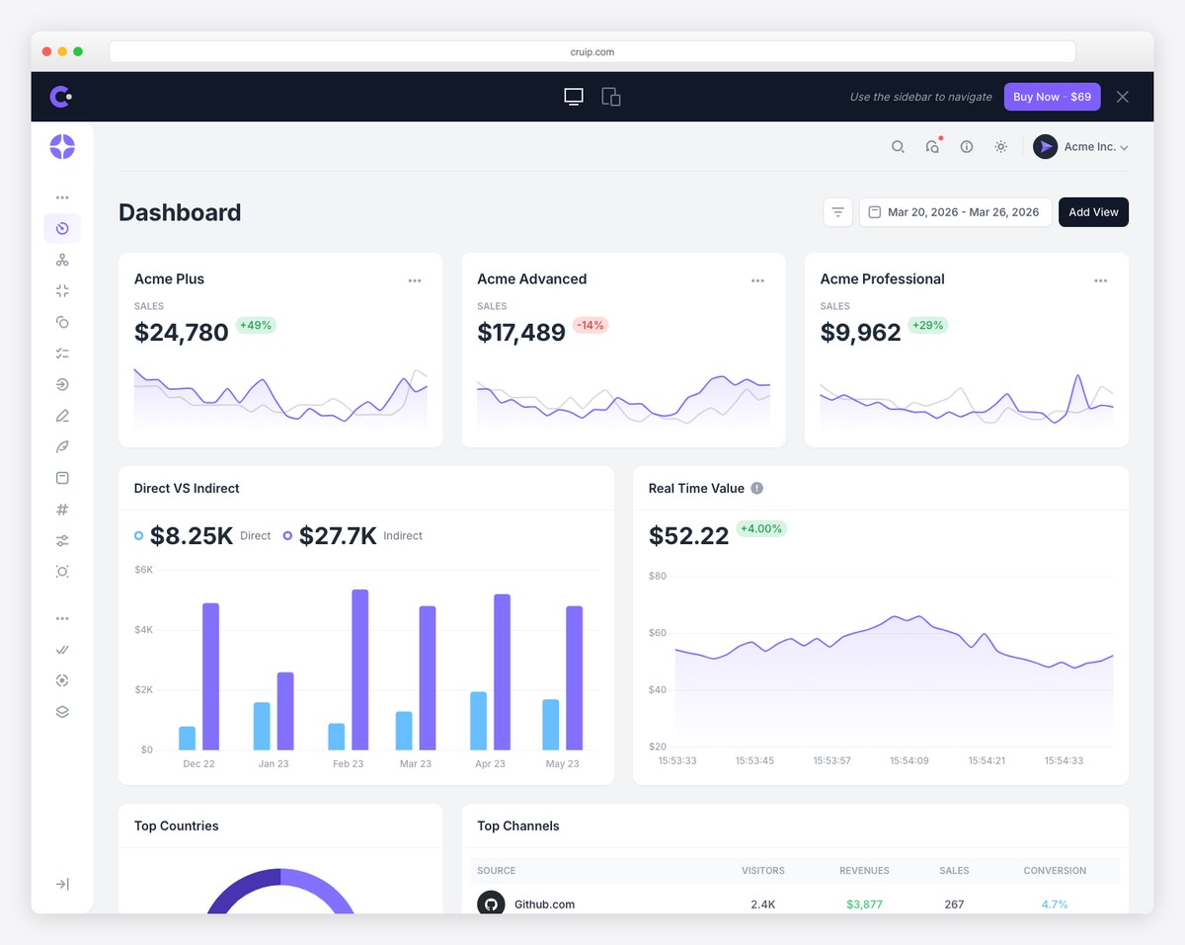This screenshot has height=945, width=1185.
Task: Select the share/flow icon in the sidebar
Action: pos(62,260)
